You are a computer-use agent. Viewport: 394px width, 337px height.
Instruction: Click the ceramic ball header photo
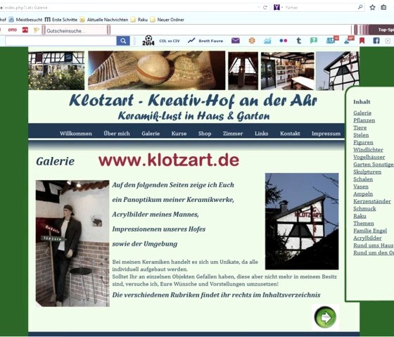(x=156, y=70)
